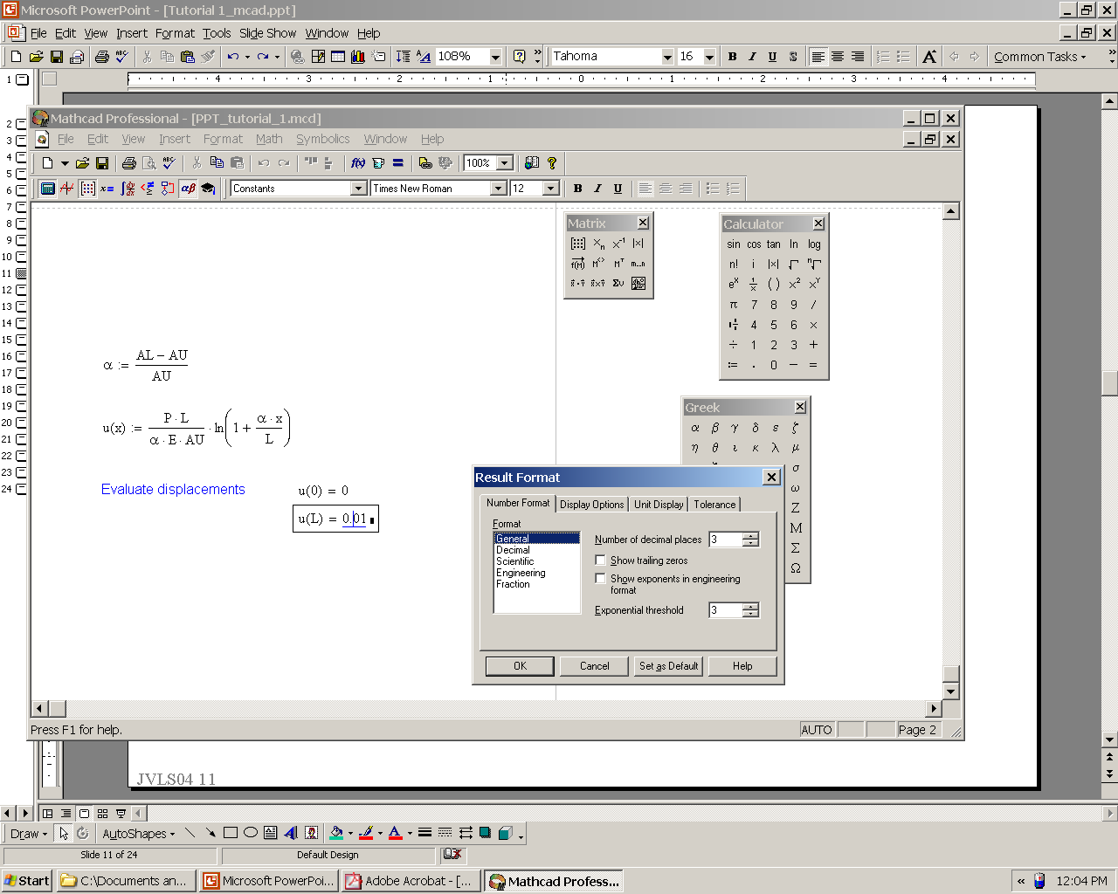Open Start menu on taskbar
Image resolution: width=1118 pixels, height=894 pixels.
27,881
